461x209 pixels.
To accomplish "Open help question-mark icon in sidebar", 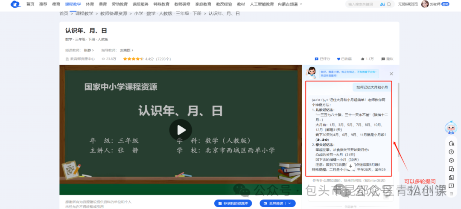I will [x=451, y=152].
